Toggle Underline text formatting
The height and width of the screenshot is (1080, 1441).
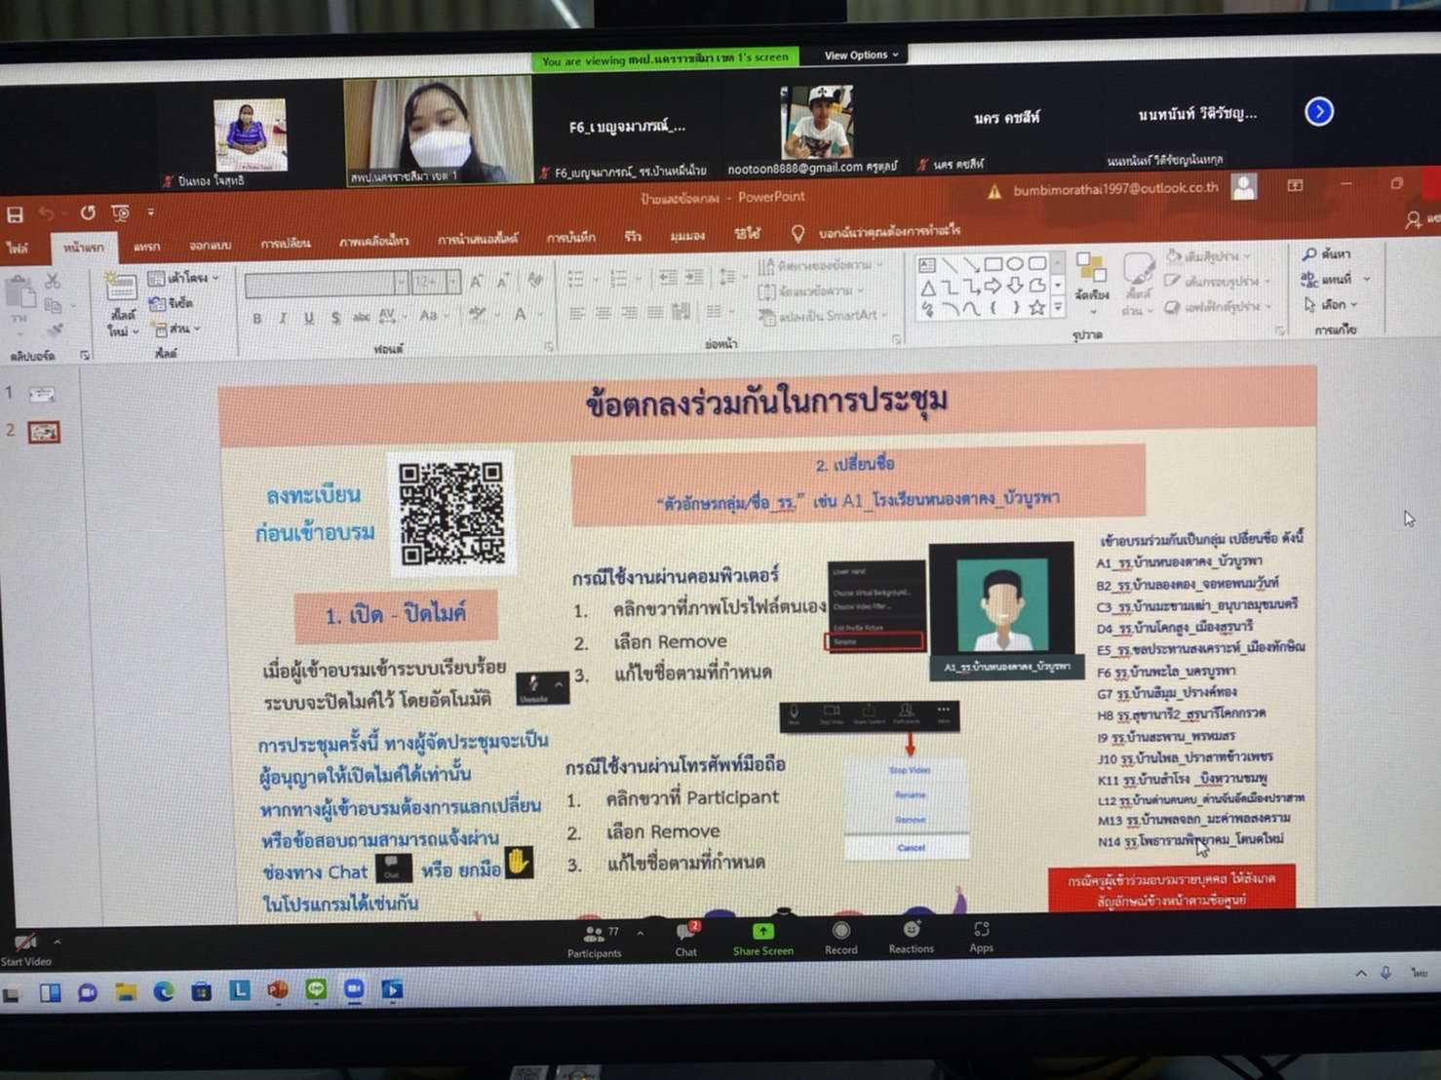(309, 318)
